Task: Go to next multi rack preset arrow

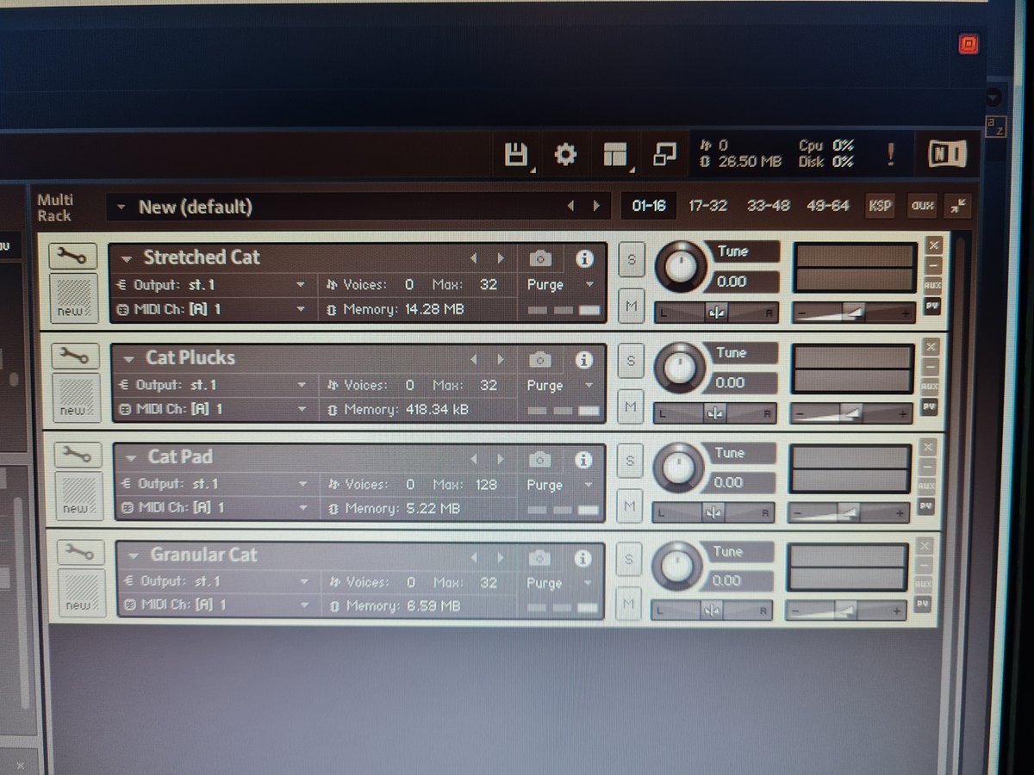Action: (x=596, y=206)
